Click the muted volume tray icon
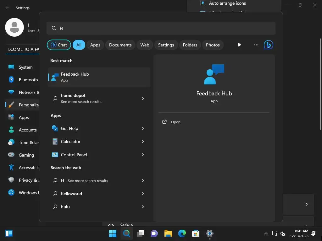Viewport: 322px width, 241px height. [283, 233]
